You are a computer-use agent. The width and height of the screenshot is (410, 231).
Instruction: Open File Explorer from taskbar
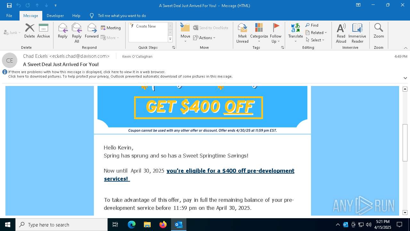coord(147,225)
